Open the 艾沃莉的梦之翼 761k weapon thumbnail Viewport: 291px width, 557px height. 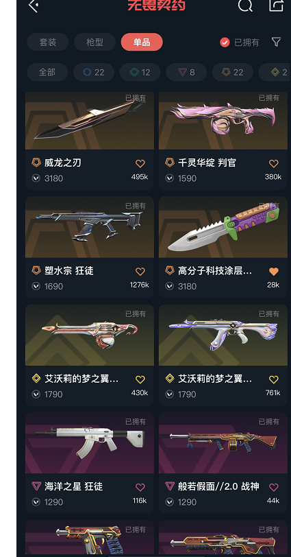223,335
